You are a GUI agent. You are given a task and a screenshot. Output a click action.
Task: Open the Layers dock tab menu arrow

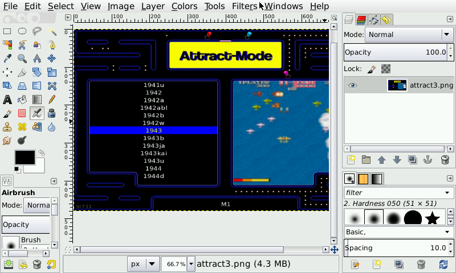(450, 19)
